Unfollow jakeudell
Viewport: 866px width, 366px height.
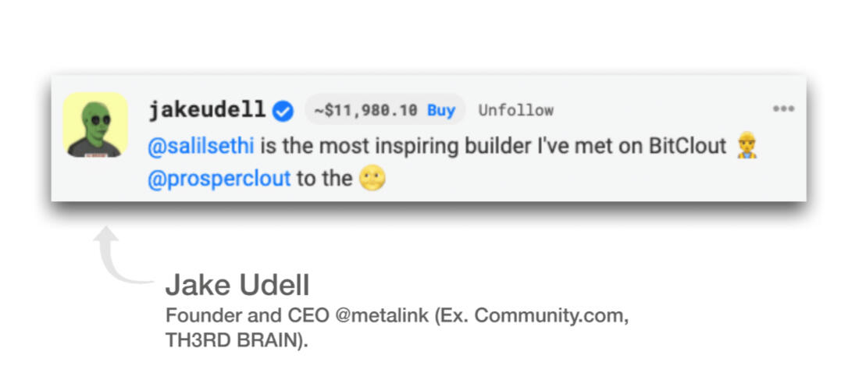515,111
